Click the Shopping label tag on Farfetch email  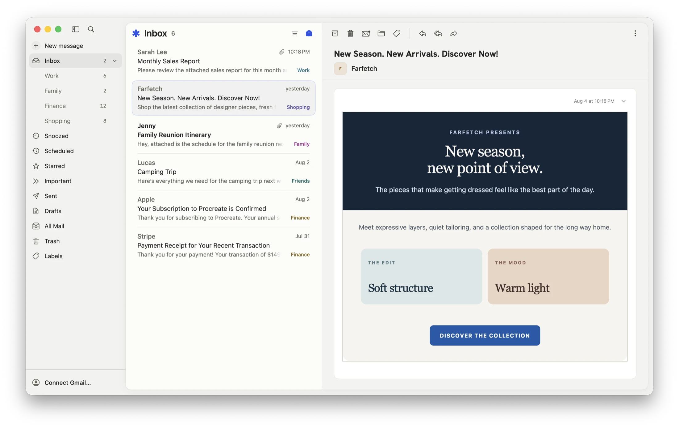298,107
